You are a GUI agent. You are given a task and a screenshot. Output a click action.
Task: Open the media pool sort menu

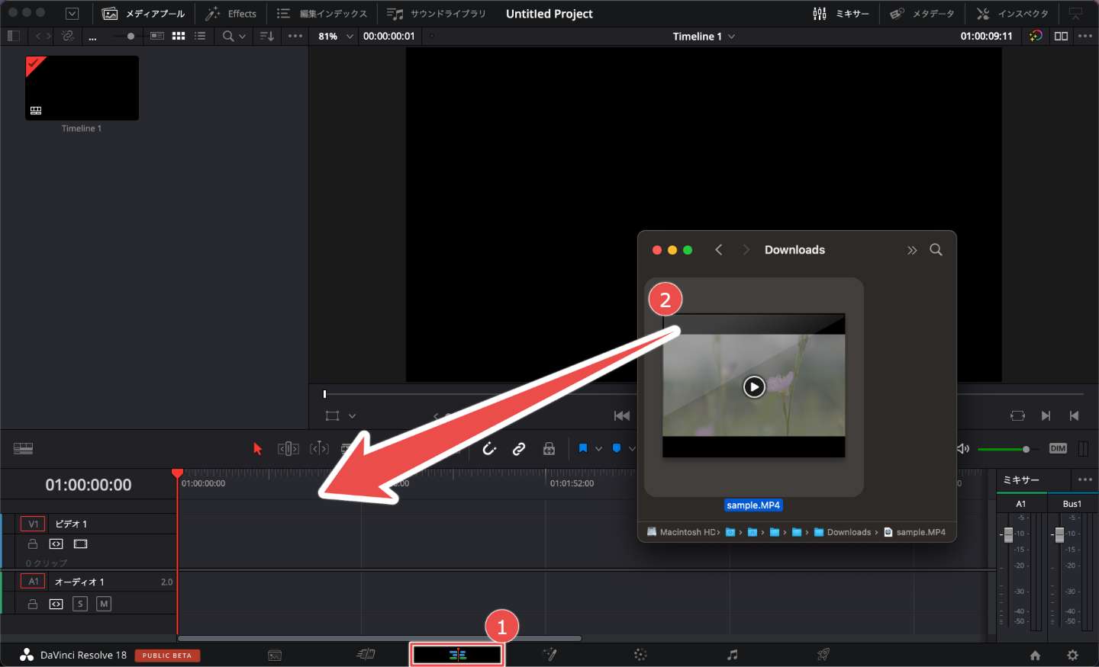(x=267, y=36)
